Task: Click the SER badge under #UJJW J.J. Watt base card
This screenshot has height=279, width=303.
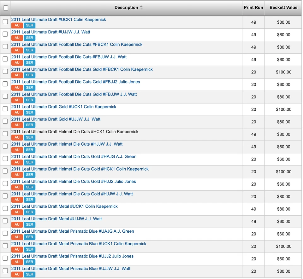Action: (x=30, y=38)
